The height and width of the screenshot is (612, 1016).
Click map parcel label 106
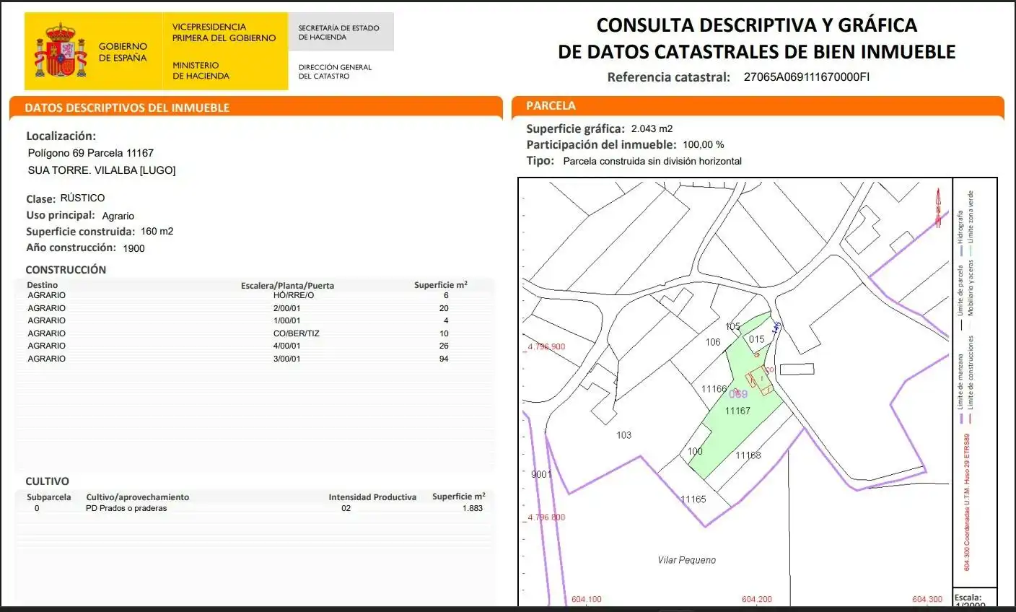coord(713,342)
